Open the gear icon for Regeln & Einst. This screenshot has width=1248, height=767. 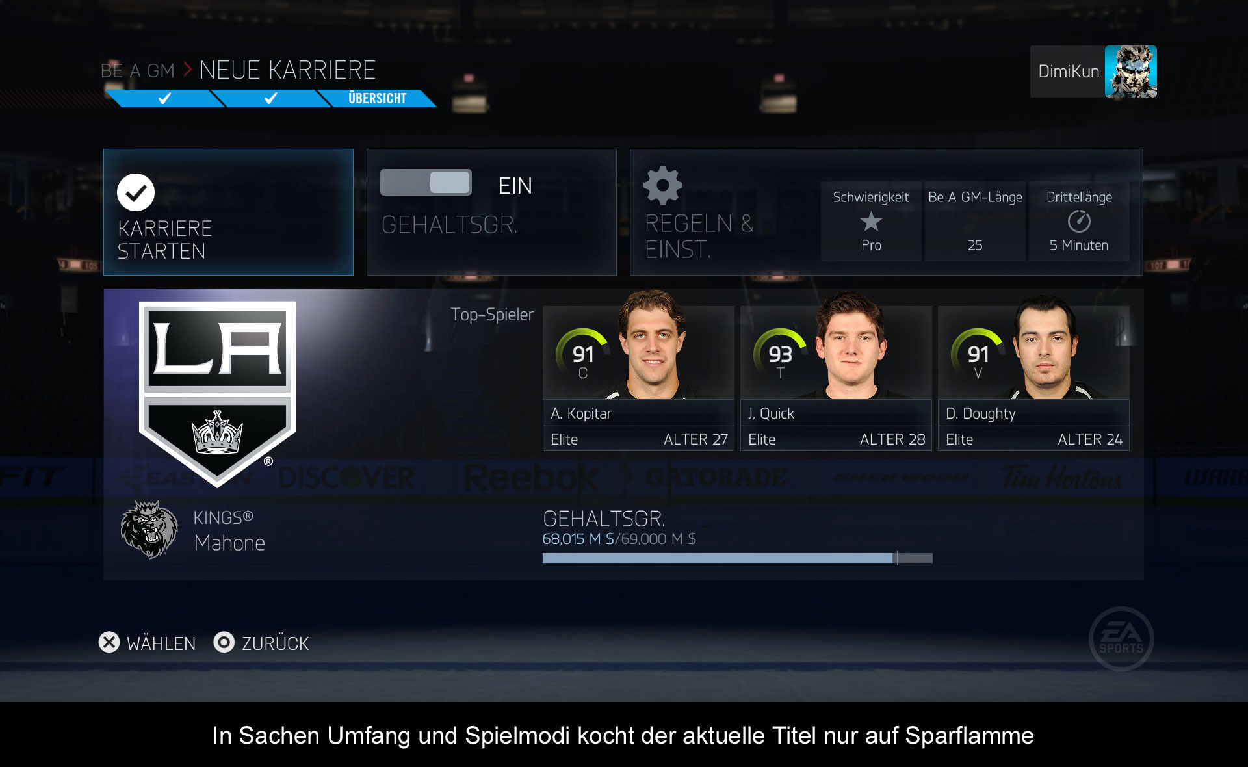[x=662, y=185]
